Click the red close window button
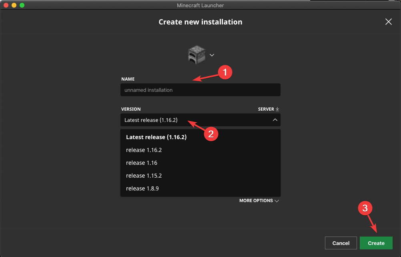 pyautogui.click(x=6, y=5)
